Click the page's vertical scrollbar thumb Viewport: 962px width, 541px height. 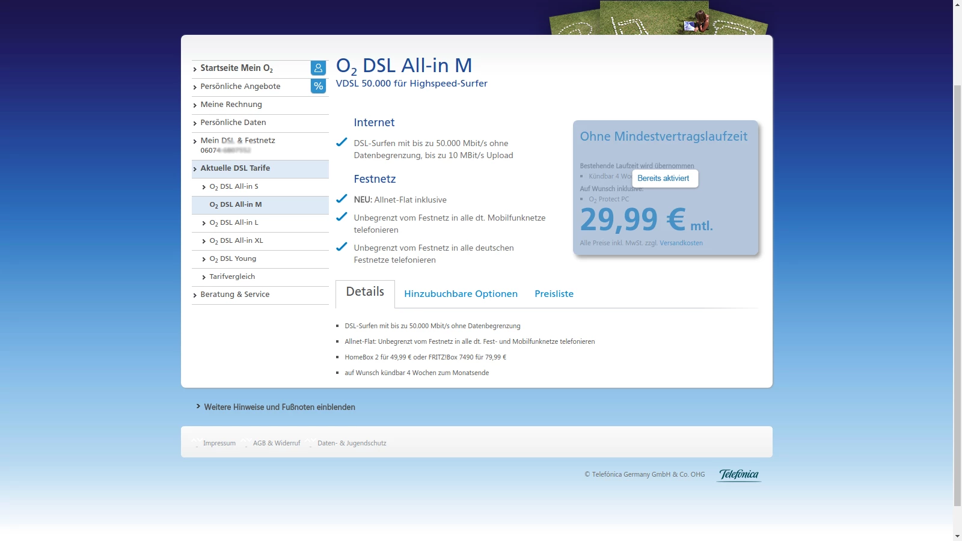tap(957, 295)
